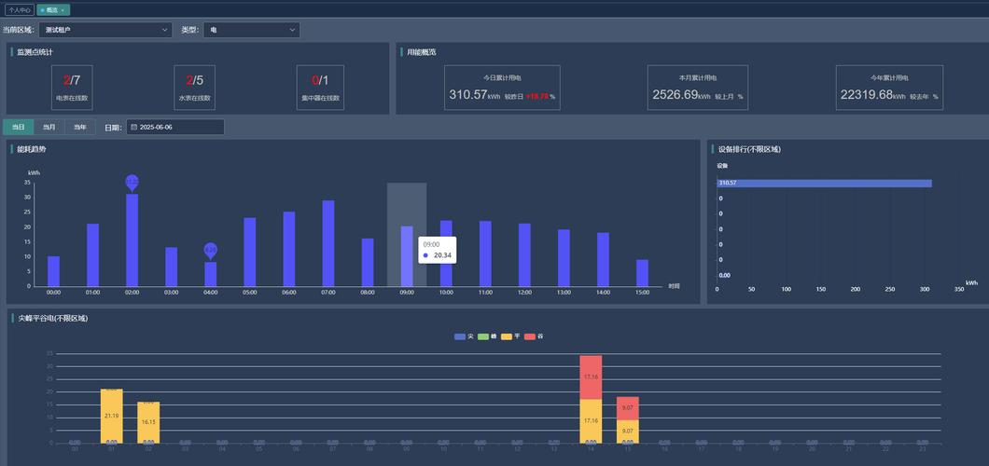Select the 当月 period tab

coord(49,127)
